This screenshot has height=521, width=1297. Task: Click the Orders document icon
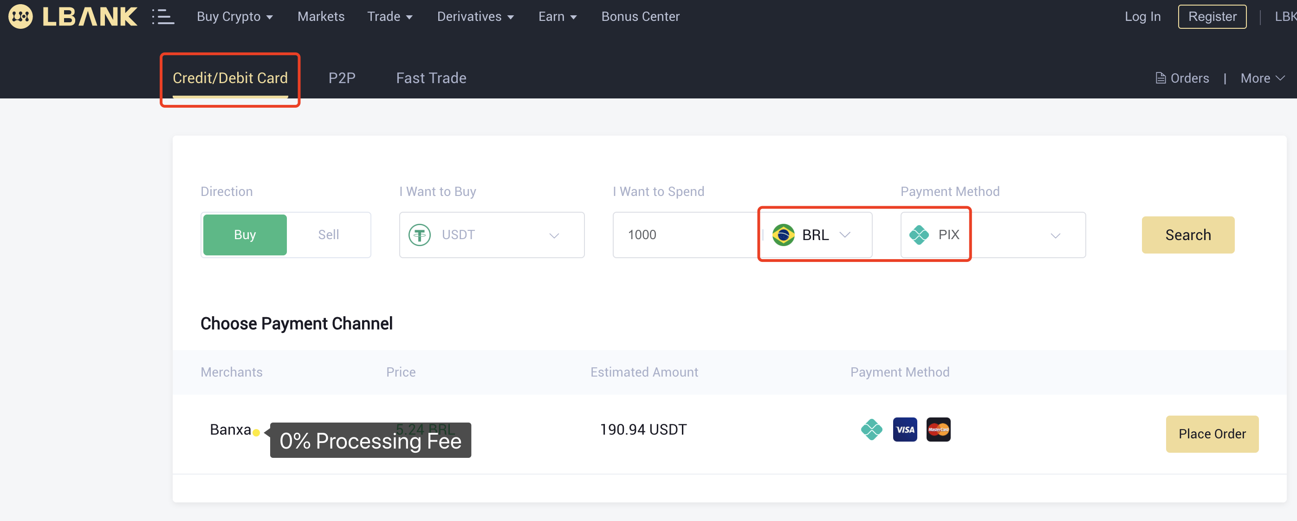pos(1160,78)
